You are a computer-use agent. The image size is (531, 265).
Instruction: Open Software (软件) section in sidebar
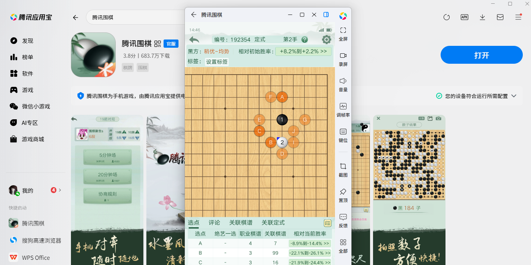tap(22, 73)
